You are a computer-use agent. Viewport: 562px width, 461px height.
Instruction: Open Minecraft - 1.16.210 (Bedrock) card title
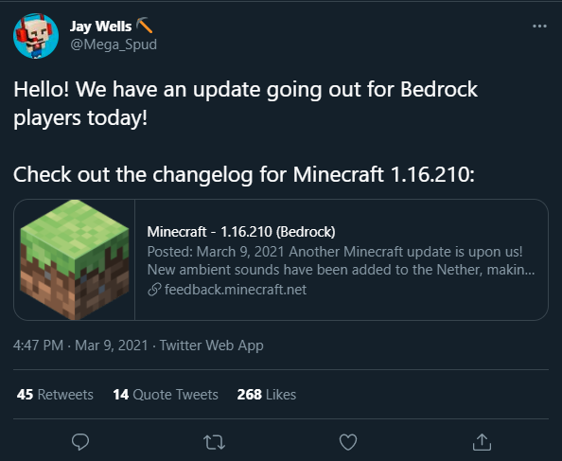(x=241, y=232)
